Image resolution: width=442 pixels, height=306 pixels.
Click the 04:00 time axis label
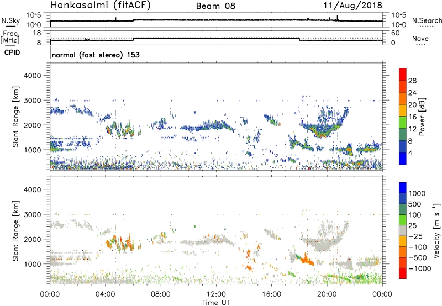tap(106, 294)
